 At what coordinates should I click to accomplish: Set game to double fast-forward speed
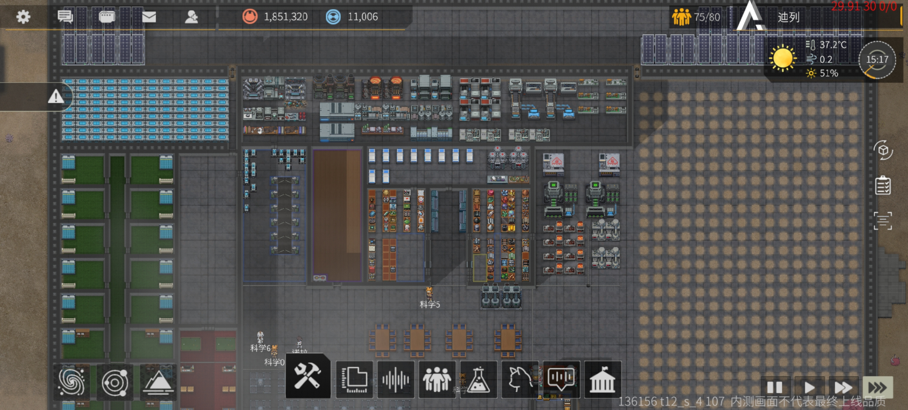843,387
